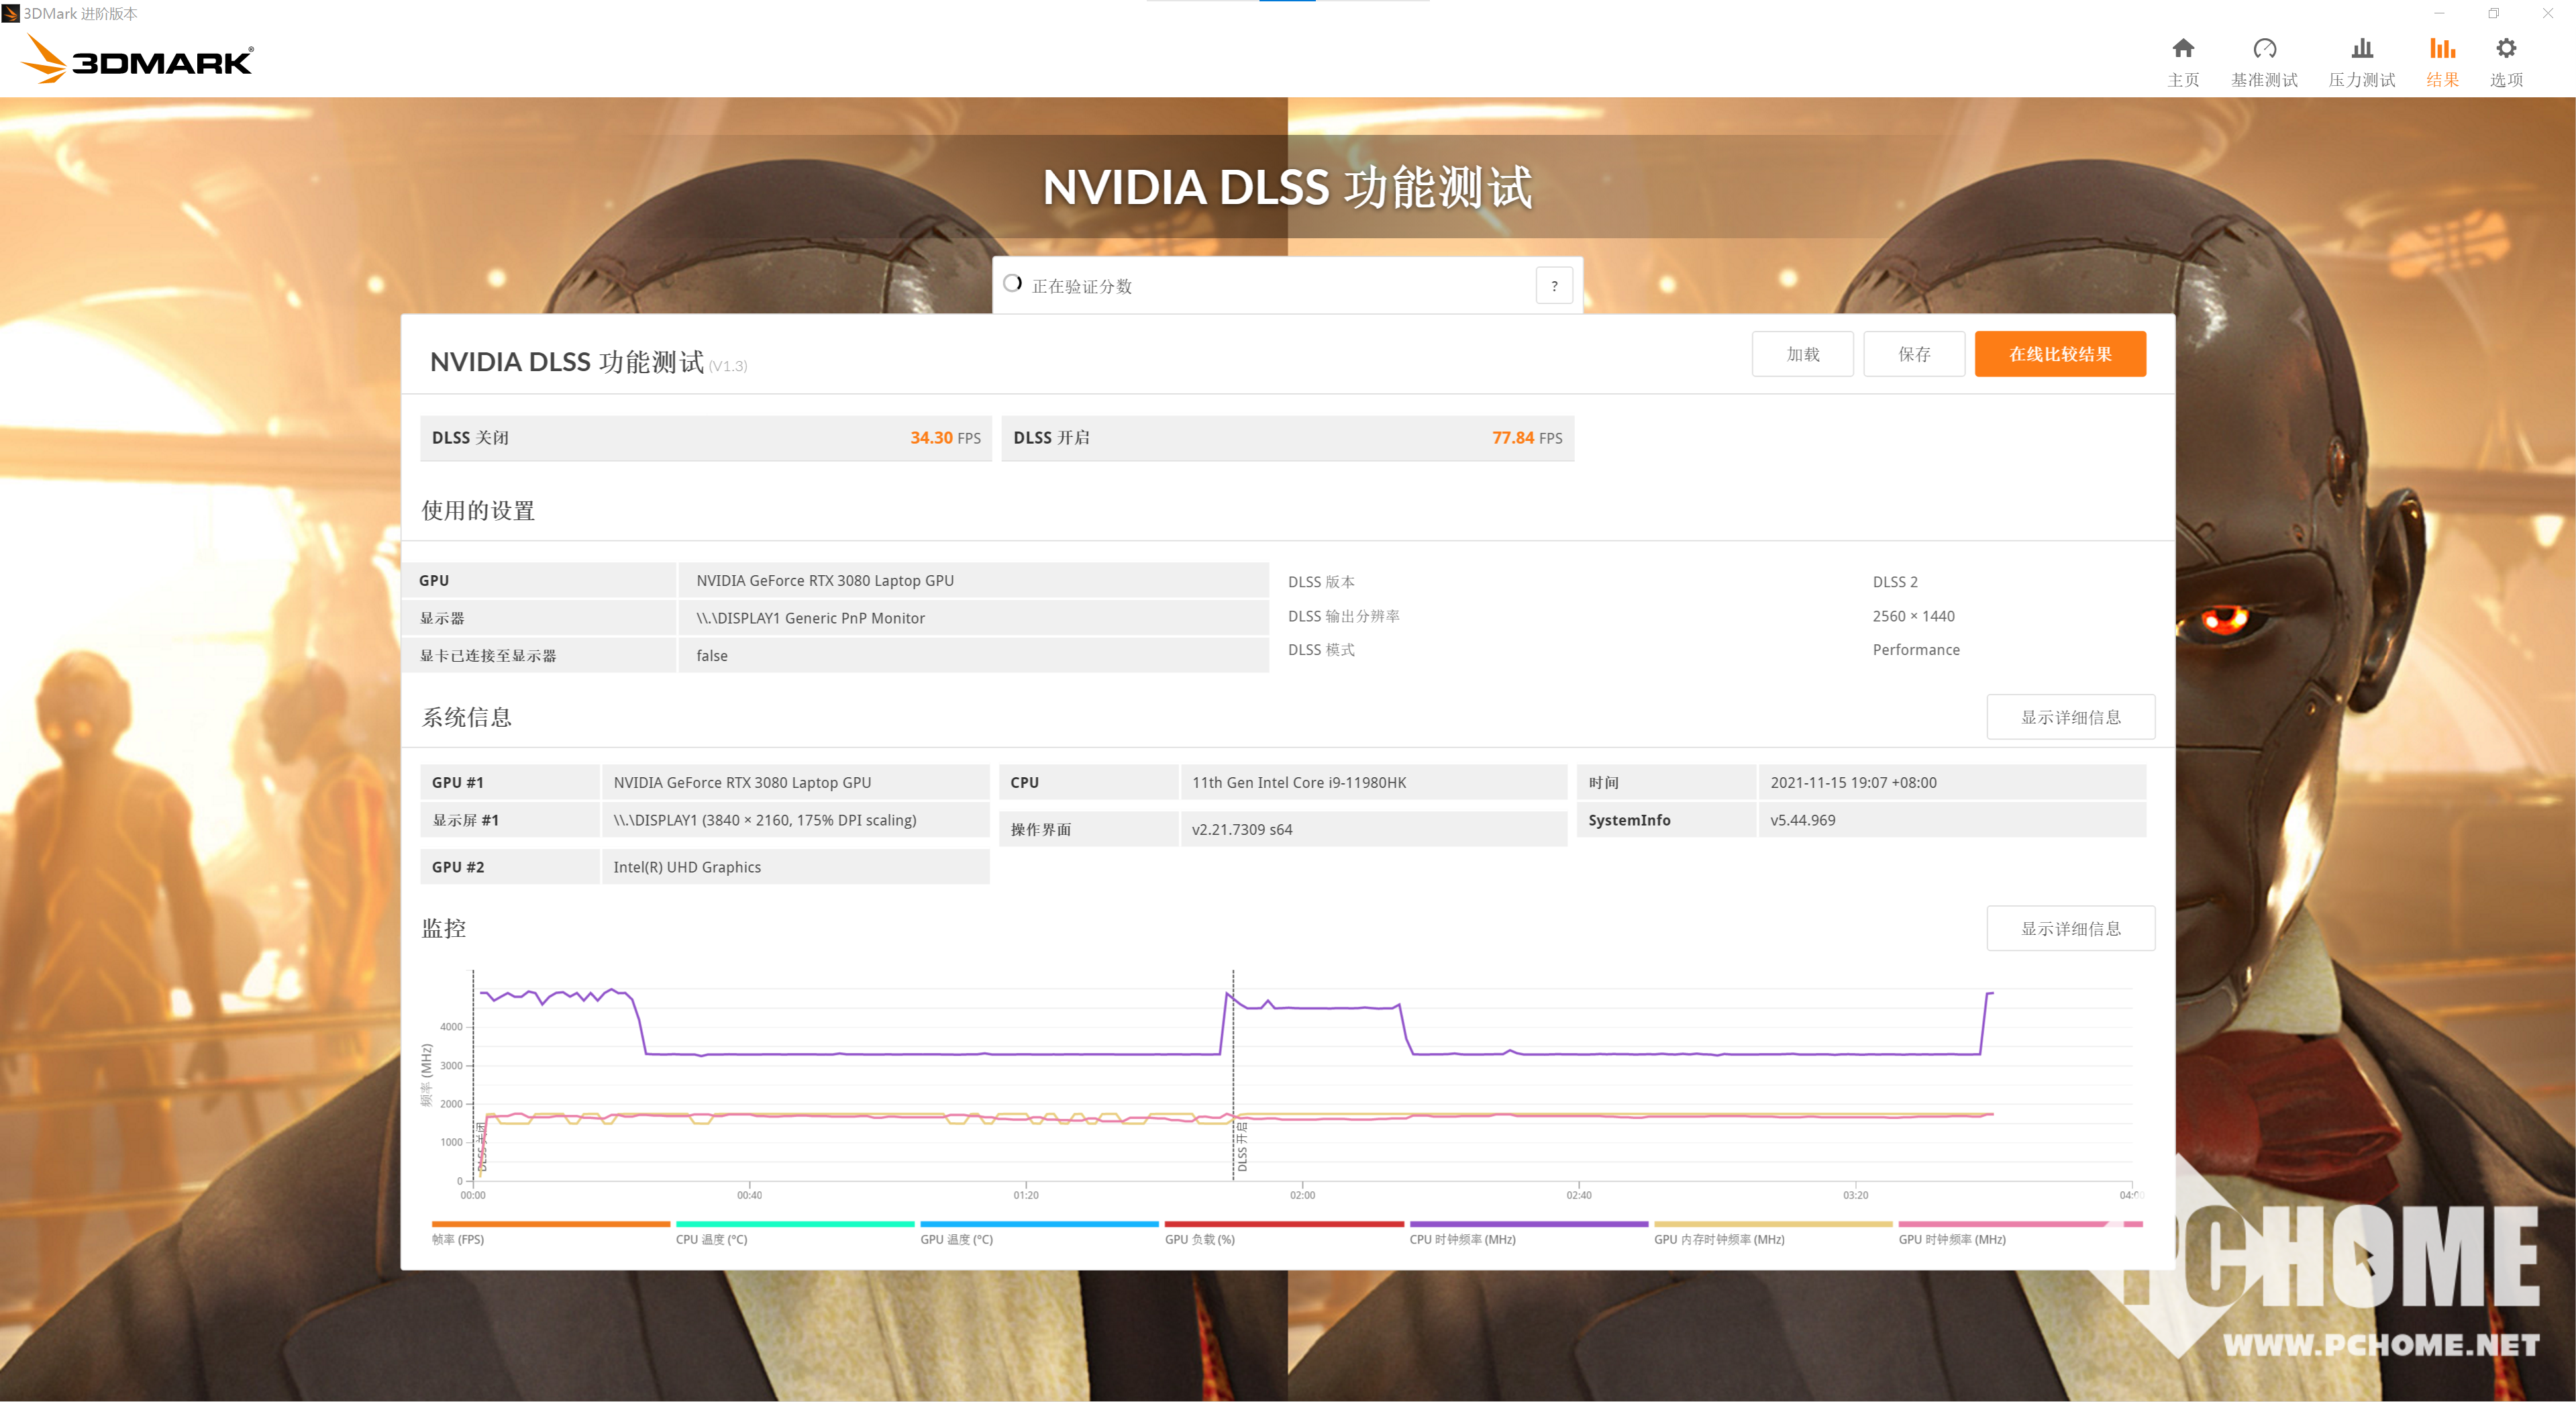Toggle the GPU Temperature (GPU 温度) legend
The image size is (2576, 1402).
coord(1039,1232)
